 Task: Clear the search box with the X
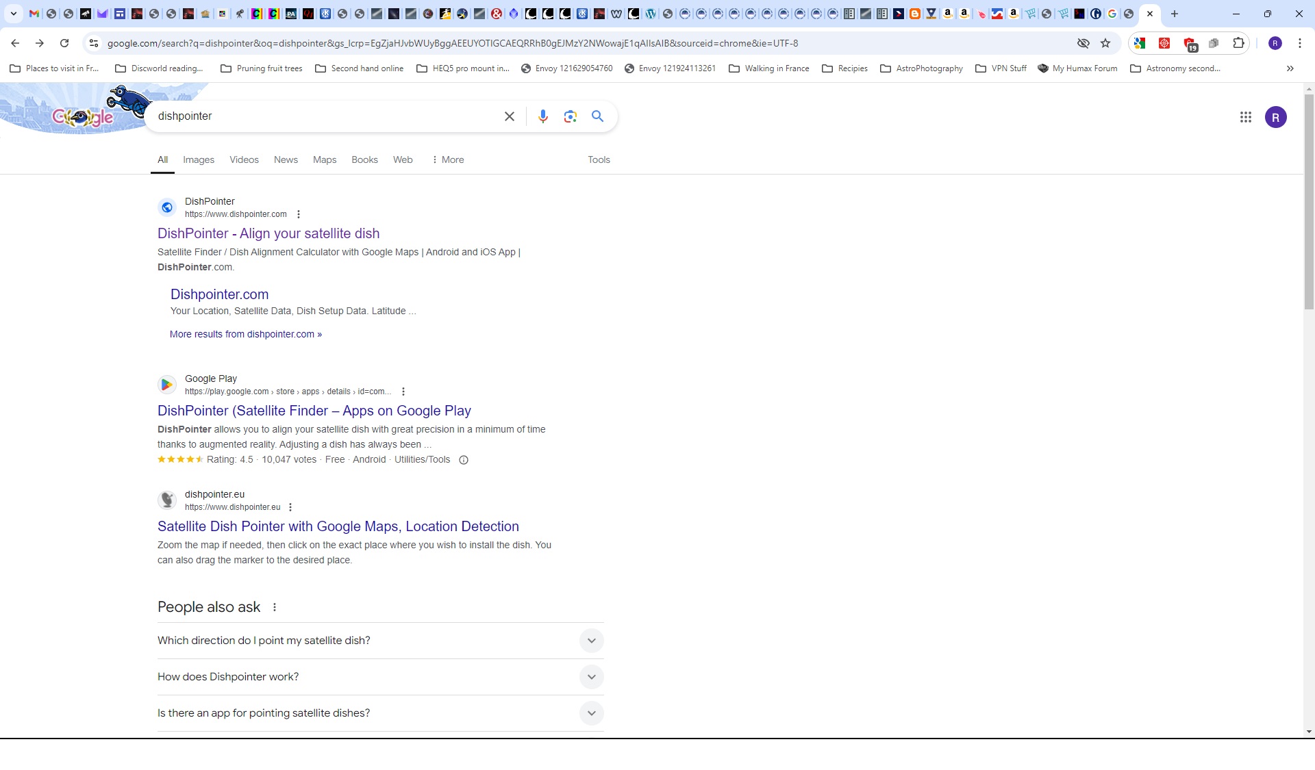pyautogui.click(x=510, y=116)
